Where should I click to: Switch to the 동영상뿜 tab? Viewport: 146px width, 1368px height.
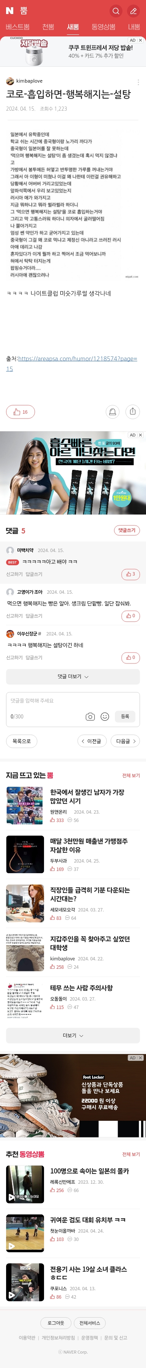[103, 27]
